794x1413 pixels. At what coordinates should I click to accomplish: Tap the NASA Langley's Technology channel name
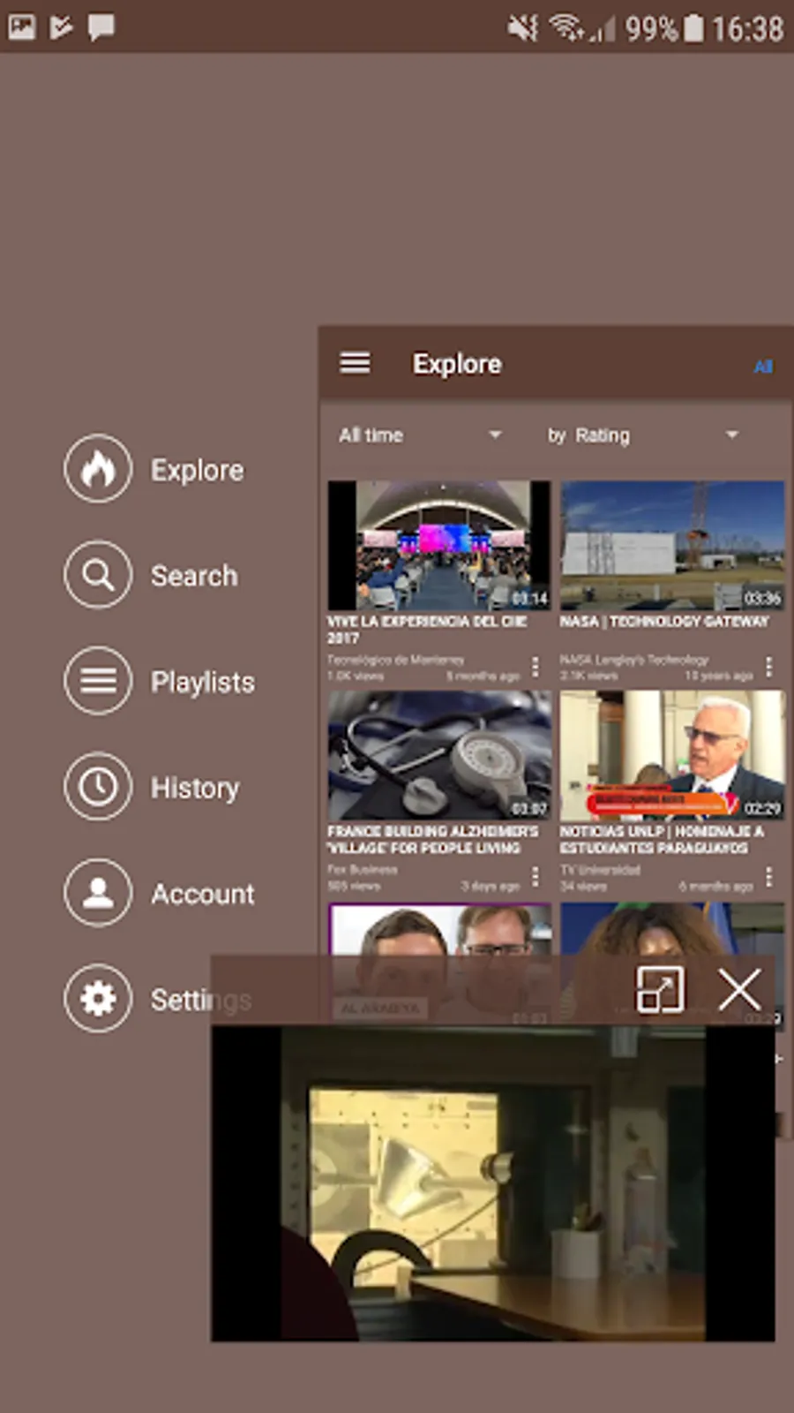click(x=634, y=660)
